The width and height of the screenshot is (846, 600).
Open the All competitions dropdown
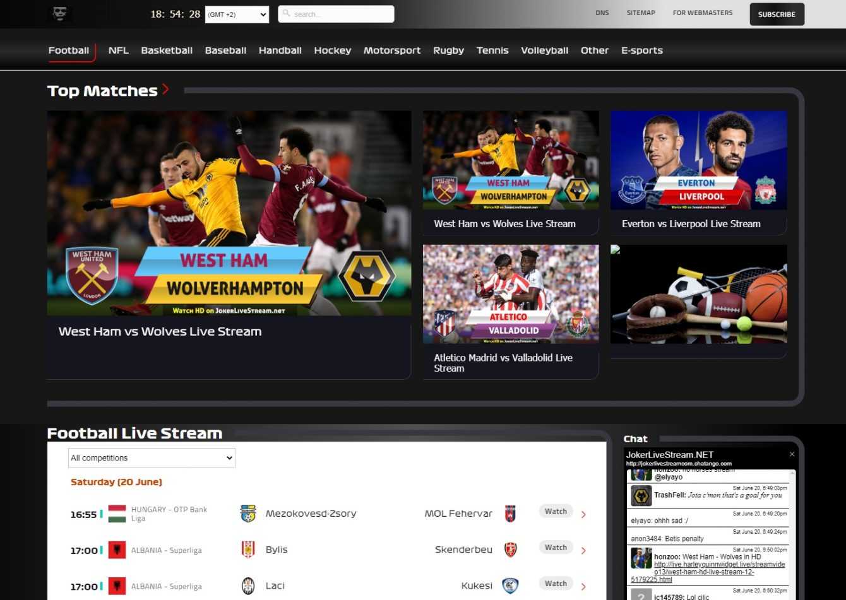coord(152,458)
